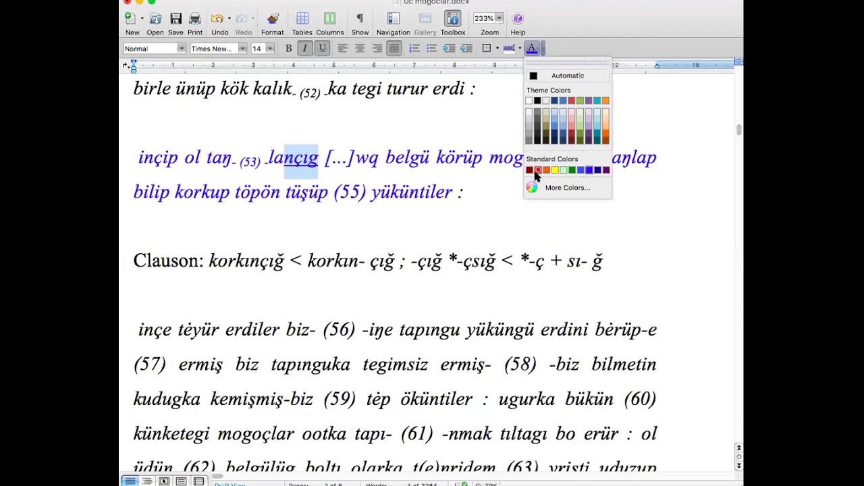Screen dimensions: 864x486
Task: Align text right
Action: [x=377, y=49]
